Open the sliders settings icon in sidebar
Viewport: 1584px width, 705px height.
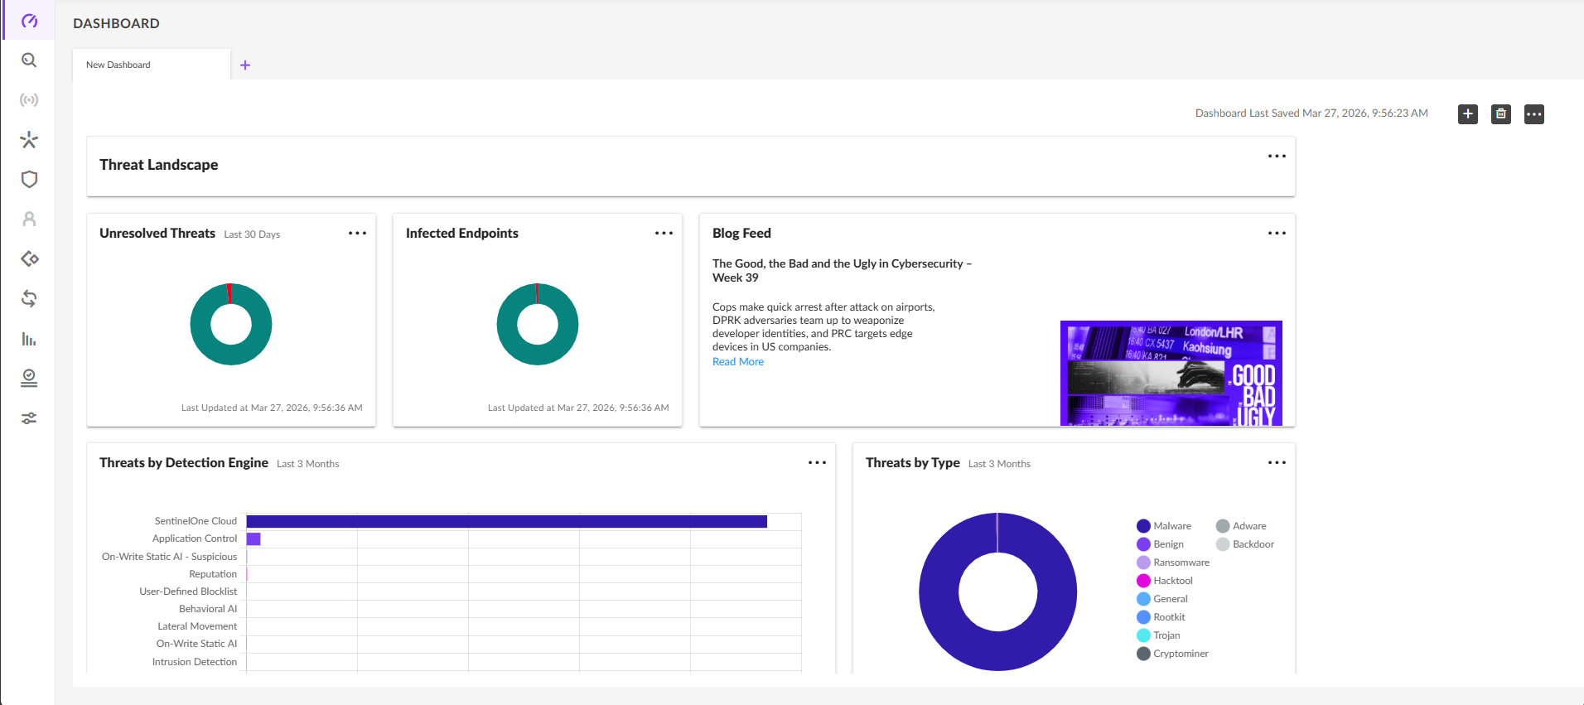tap(29, 418)
